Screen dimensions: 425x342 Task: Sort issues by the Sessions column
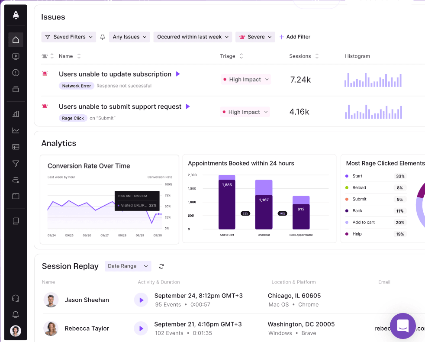(x=303, y=56)
